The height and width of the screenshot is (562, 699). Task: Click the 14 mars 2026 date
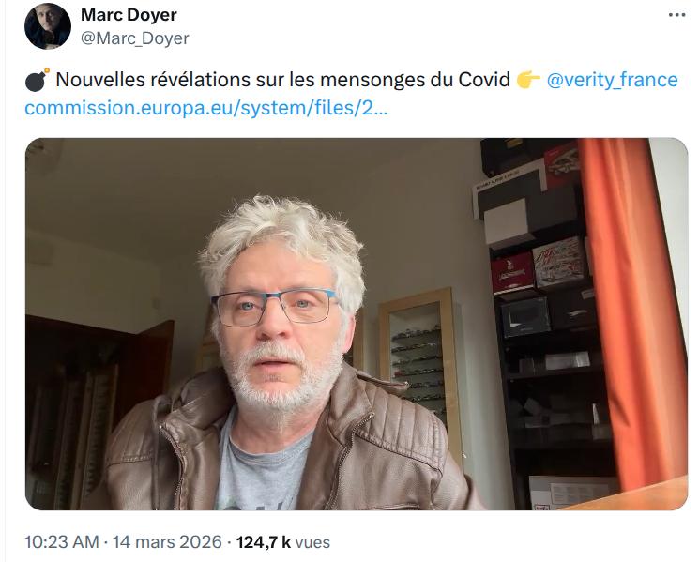(x=167, y=542)
